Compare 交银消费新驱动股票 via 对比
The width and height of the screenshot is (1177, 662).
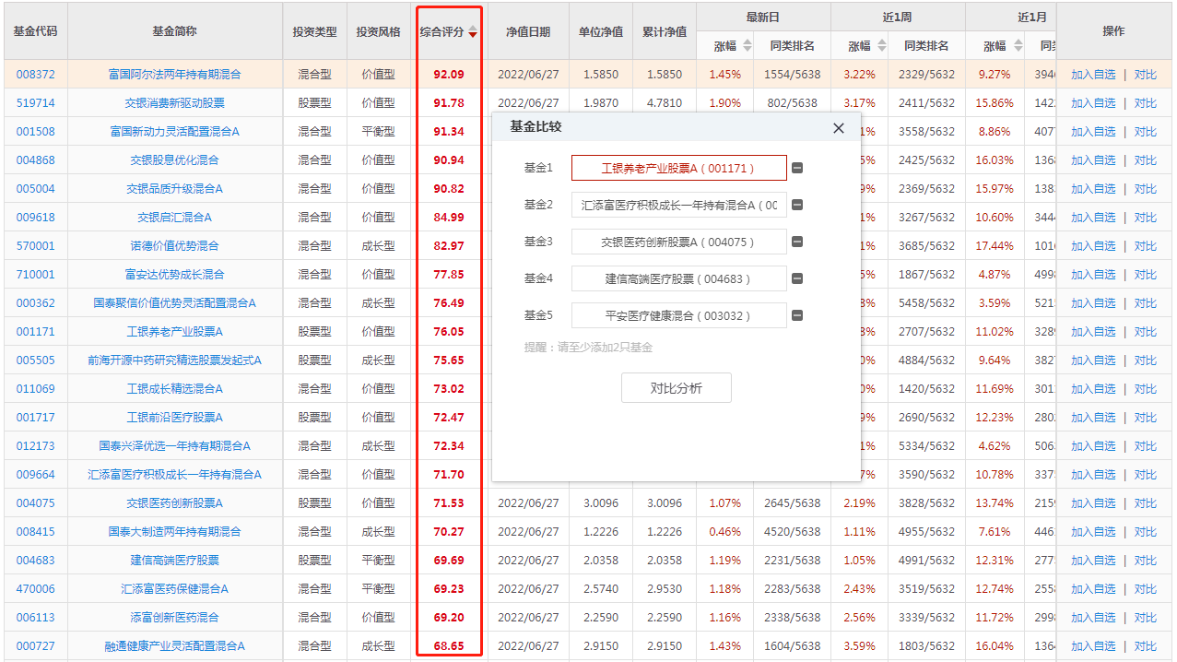tap(1145, 103)
